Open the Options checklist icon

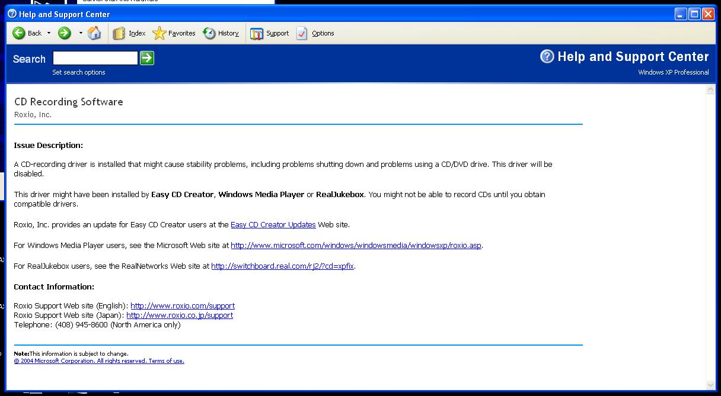tap(302, 33)
